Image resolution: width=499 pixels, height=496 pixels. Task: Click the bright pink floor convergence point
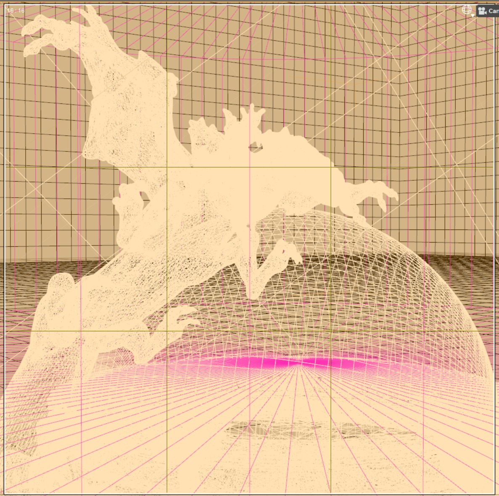tap(298, 363)
